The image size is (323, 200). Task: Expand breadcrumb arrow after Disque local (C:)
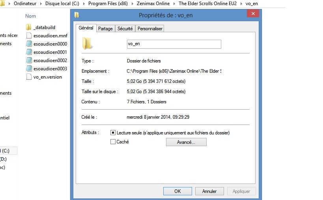click(84, 4)
